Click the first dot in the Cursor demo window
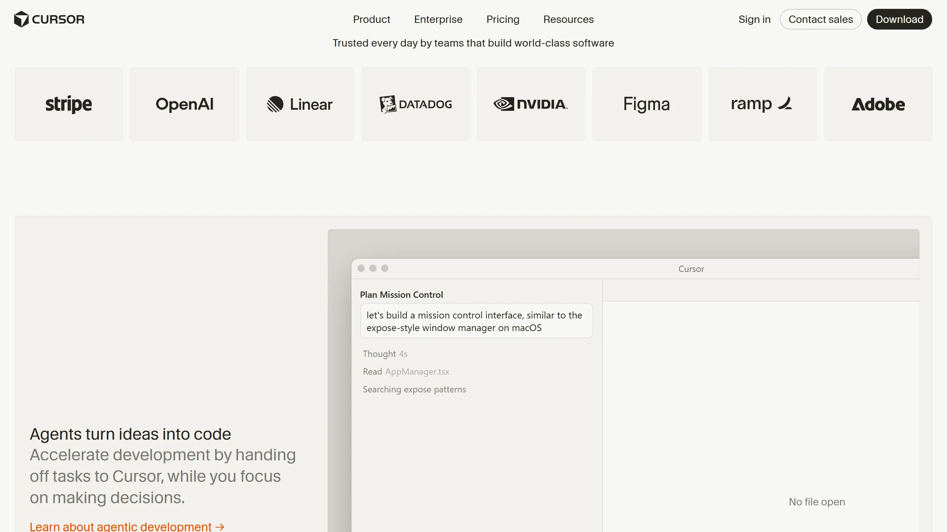This screenshot has height=532, width=947. [361, 268]
